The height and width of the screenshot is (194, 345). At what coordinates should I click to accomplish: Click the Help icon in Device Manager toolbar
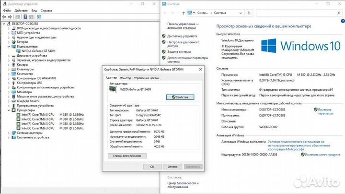tap(25, 17)
